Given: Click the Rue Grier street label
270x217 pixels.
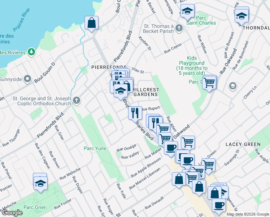Looking at the screenshot, I should 59,132.
